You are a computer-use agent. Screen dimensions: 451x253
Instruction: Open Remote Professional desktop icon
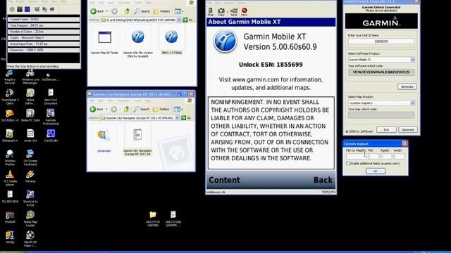coord(51,117)
